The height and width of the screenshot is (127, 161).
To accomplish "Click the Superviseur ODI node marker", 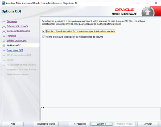I will pos(4,50).
